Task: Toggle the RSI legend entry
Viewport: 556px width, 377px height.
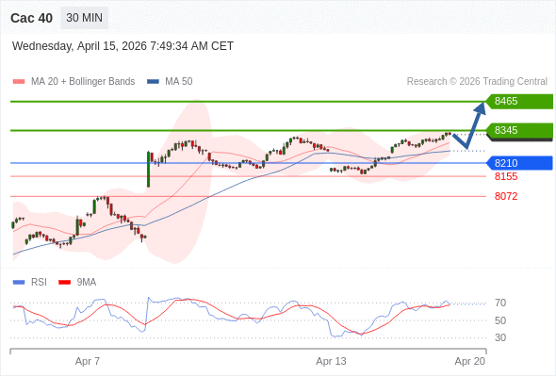Action: click(30, 283)
